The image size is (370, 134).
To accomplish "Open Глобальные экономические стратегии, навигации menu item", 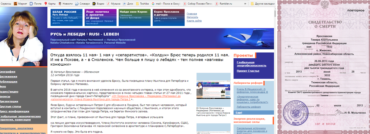I will click(20, 118).
